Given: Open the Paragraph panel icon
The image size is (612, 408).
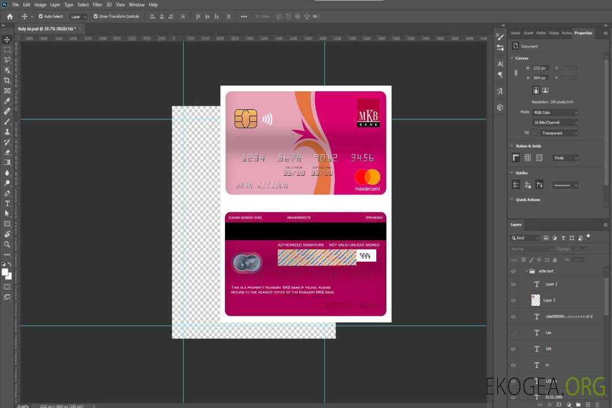Looking at the screenshot, I should click(500, 75).
